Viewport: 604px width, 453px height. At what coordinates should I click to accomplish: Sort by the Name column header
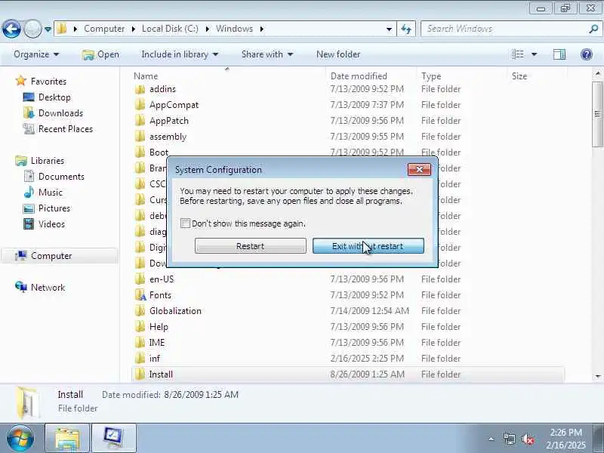click(x=146, y=76)
